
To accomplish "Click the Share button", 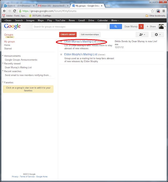I will coord(151,26).
